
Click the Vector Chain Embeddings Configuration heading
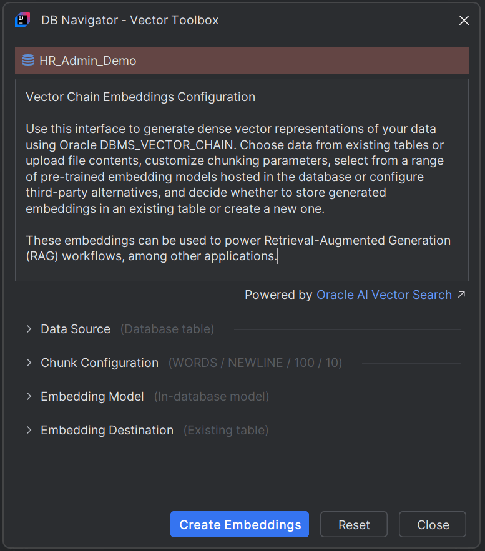click(x=140, y=97)
